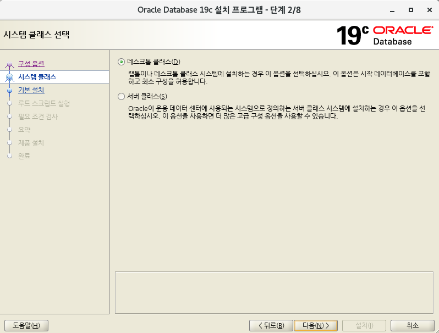Cancel installation with the 취소 button
This screenshot has width=439, height=333.
pyautogui.click(x=413, y=325)
